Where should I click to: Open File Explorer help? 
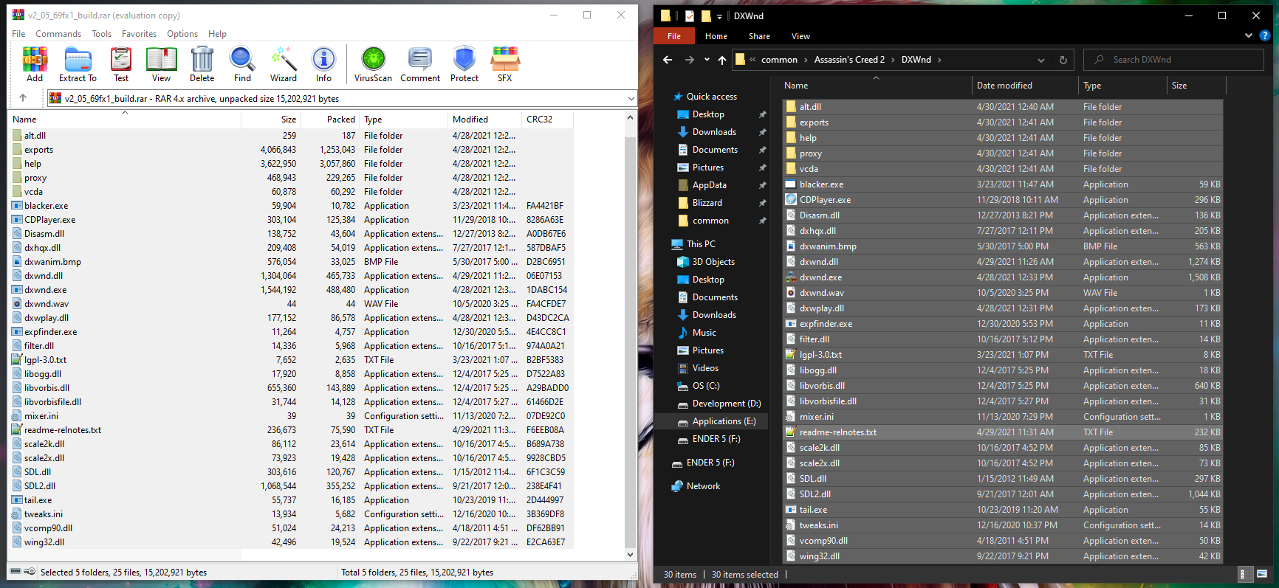click(1264, 35)
